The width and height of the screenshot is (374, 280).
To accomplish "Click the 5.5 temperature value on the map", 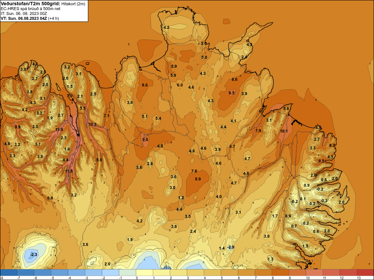I will point(83,108).
